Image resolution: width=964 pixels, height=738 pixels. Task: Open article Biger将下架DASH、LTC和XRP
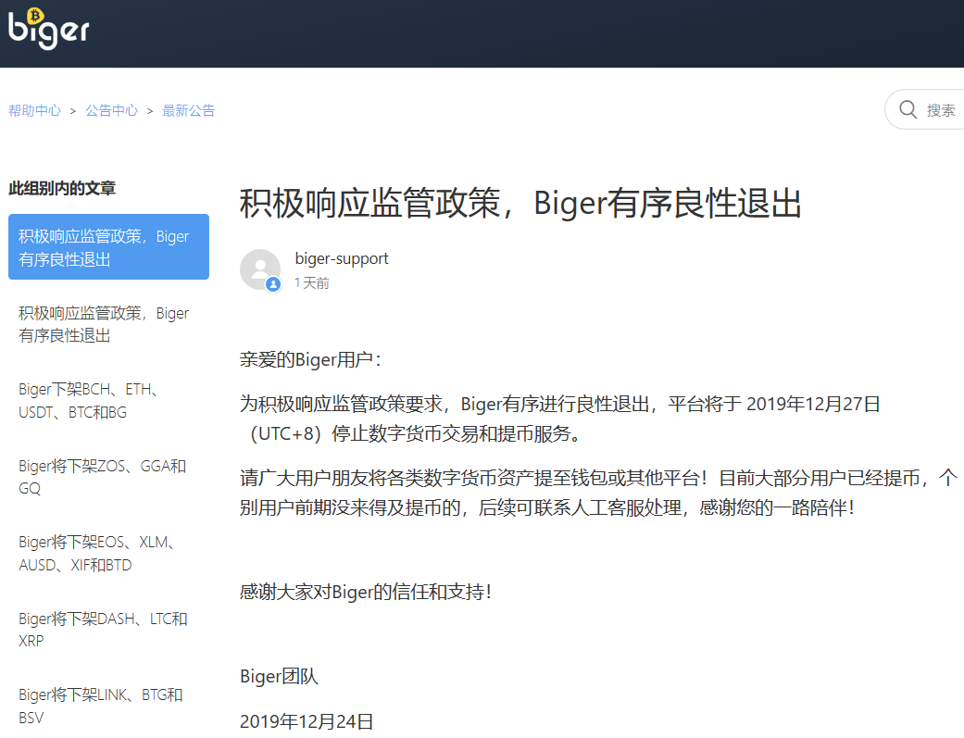point(103,629)
